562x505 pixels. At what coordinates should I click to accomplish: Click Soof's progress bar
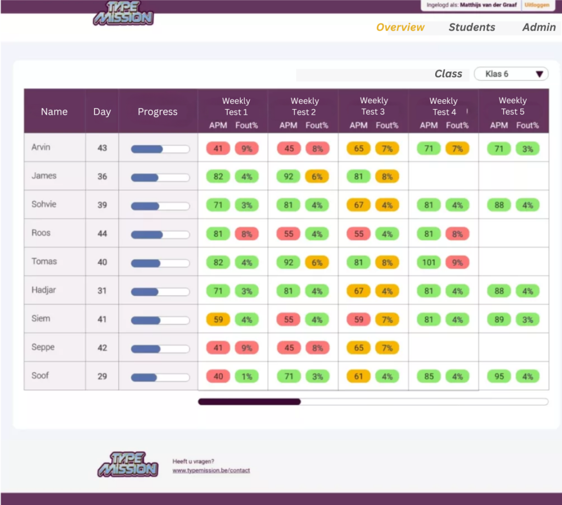pos(160,377)
